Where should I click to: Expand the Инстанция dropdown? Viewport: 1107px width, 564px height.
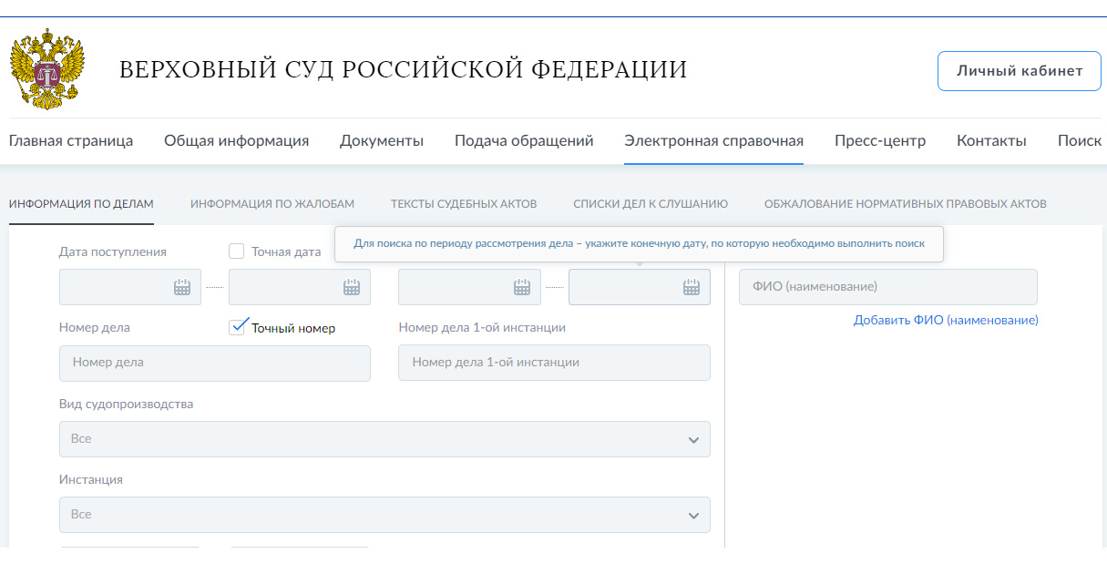coord(384,515)
